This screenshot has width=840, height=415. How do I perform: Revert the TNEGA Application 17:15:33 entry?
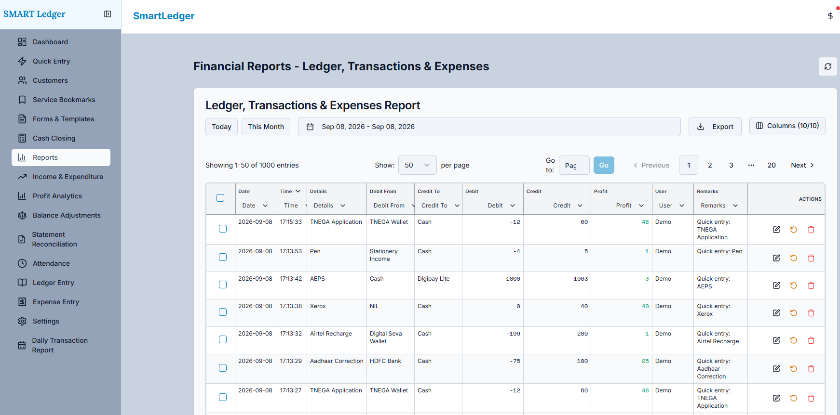tap(794, 230)
